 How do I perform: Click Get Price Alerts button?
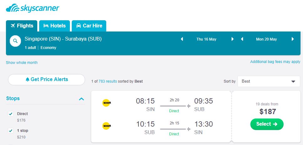tap(46, 80)
